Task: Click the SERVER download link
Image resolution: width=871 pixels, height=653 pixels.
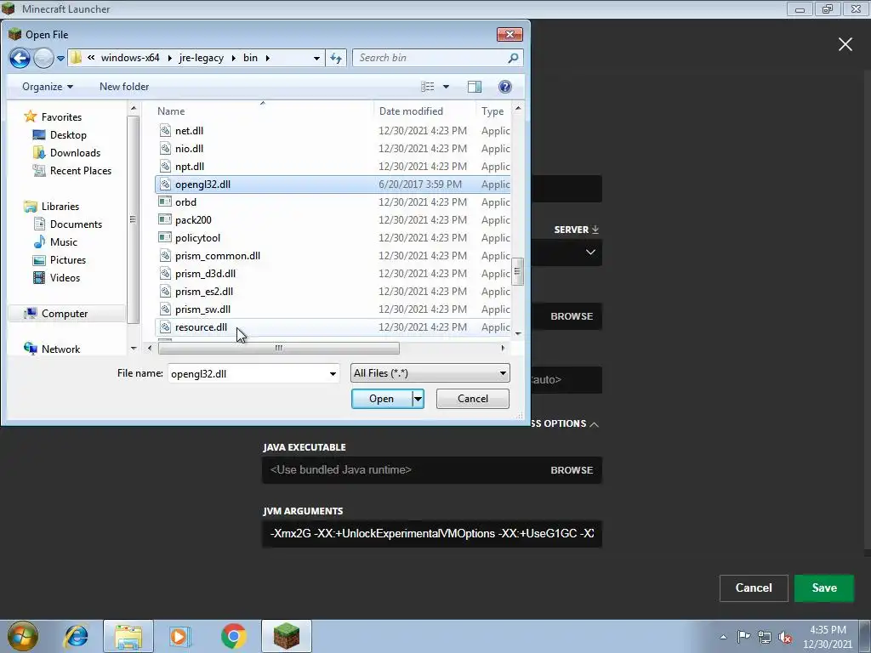Action: pos(576,230)
